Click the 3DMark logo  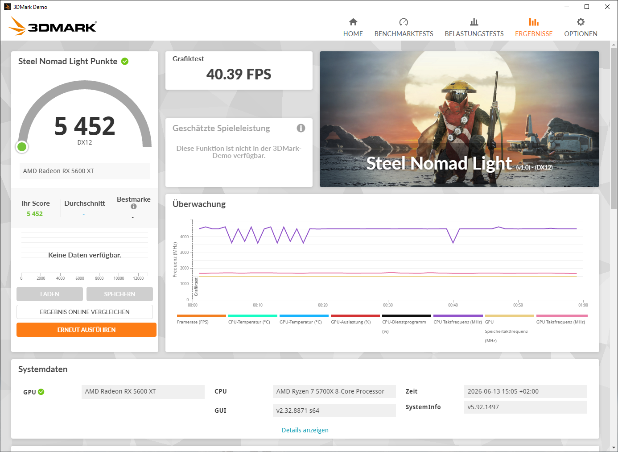53,26
